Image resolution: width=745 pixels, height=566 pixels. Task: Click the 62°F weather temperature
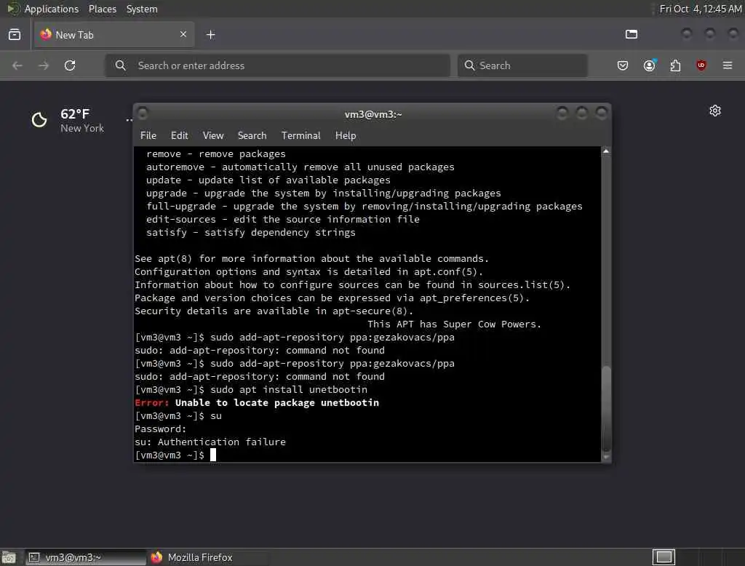point(75,114)
